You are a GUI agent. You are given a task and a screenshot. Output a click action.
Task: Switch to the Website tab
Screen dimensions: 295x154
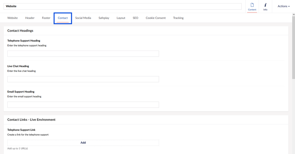tap(13, 18)
